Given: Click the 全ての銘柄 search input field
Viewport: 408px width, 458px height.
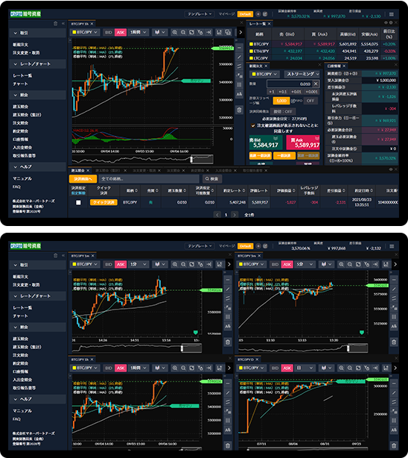Looking at the screenshot, I should pyautogui.click(x=149, y=179).
